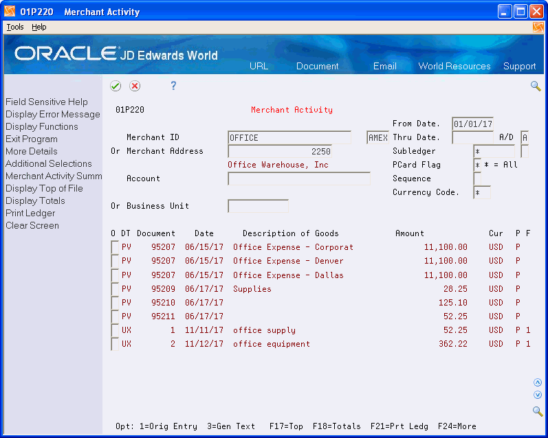
Task: Click the Merchant Address field
Action: (x=280, y=151)
